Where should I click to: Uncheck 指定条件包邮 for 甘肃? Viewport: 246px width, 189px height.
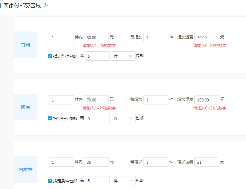(50, 56)
